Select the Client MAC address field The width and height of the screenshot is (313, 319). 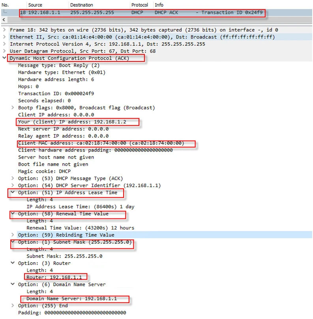101,143
